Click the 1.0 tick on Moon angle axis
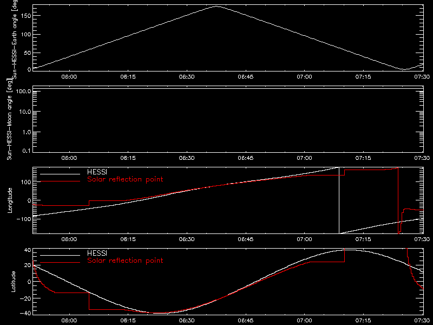 click(27, 132)
